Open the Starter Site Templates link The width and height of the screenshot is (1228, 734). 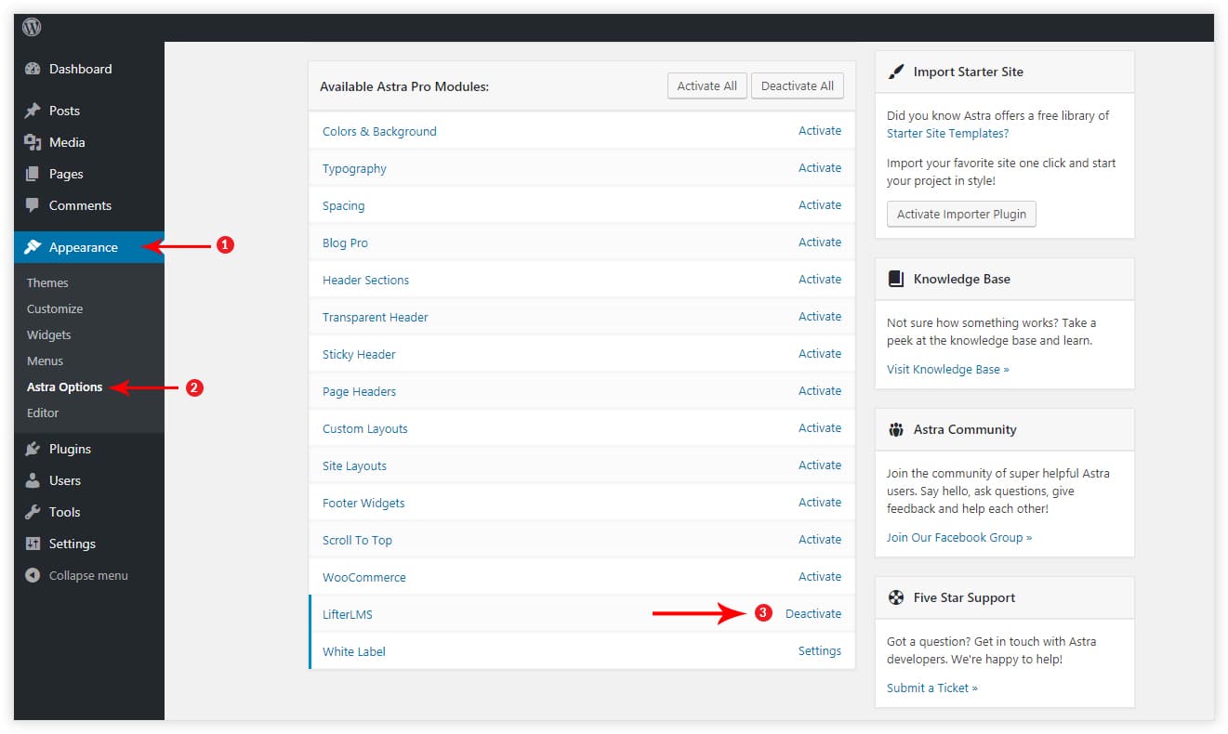[946, 133]
